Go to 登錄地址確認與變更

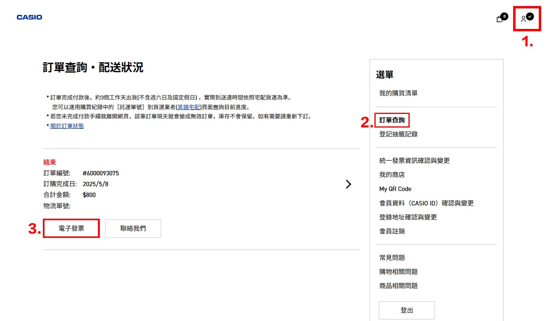tap(408, 217)
